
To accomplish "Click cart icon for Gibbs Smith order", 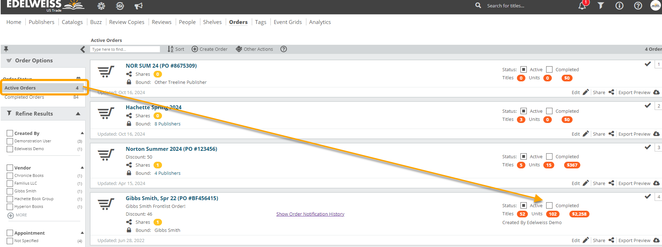I will [106, 204].
